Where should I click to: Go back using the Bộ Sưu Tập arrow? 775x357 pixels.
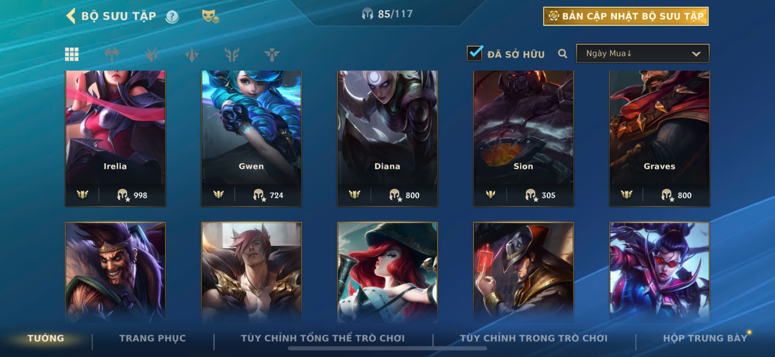click(x=71, y=16)
